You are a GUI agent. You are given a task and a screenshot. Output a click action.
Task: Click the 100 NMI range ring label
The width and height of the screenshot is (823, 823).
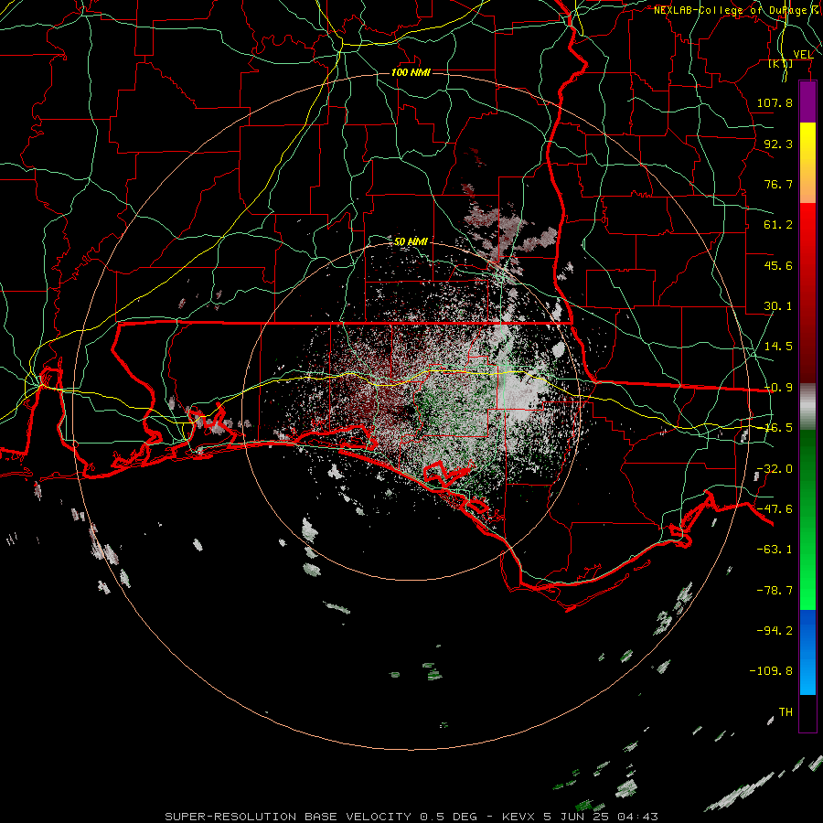411,72
